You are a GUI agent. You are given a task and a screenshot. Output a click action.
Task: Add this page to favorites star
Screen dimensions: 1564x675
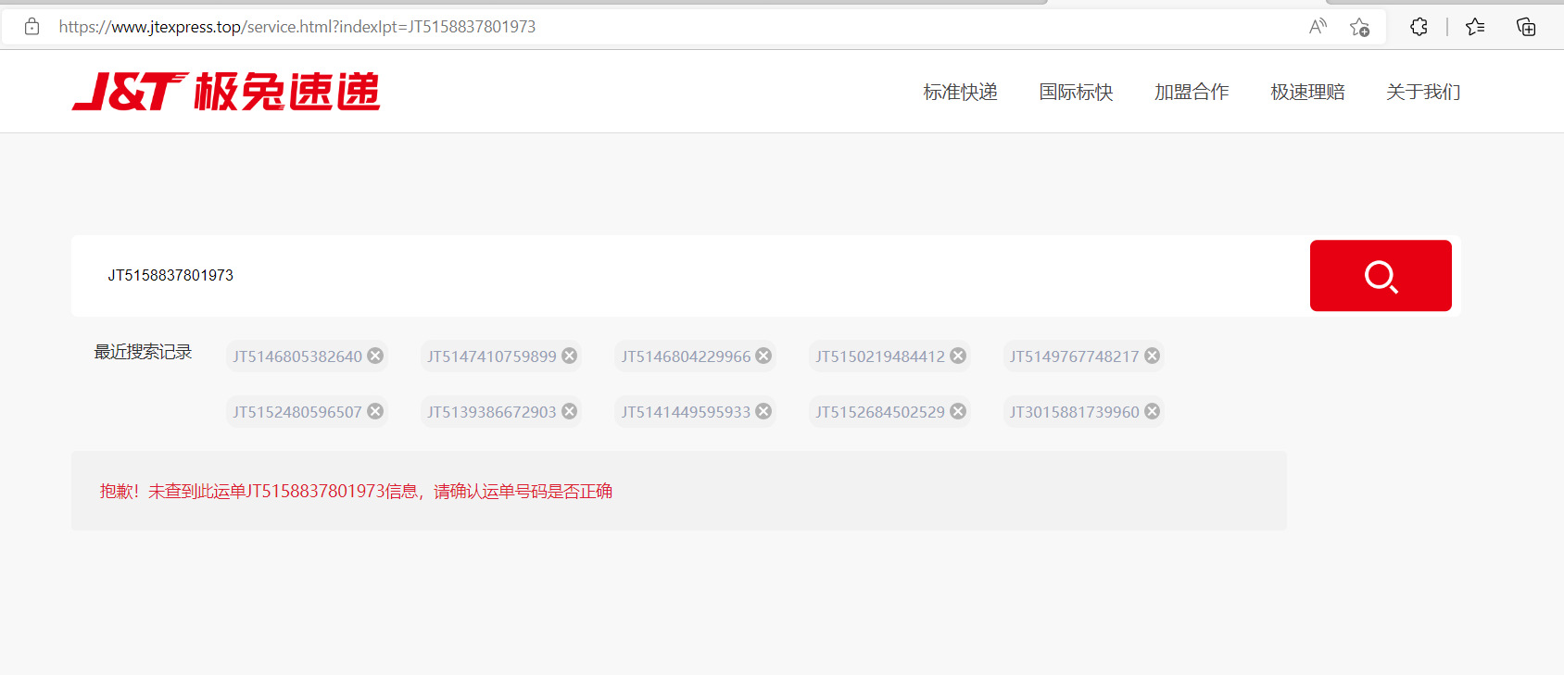tap(1359, 27)
